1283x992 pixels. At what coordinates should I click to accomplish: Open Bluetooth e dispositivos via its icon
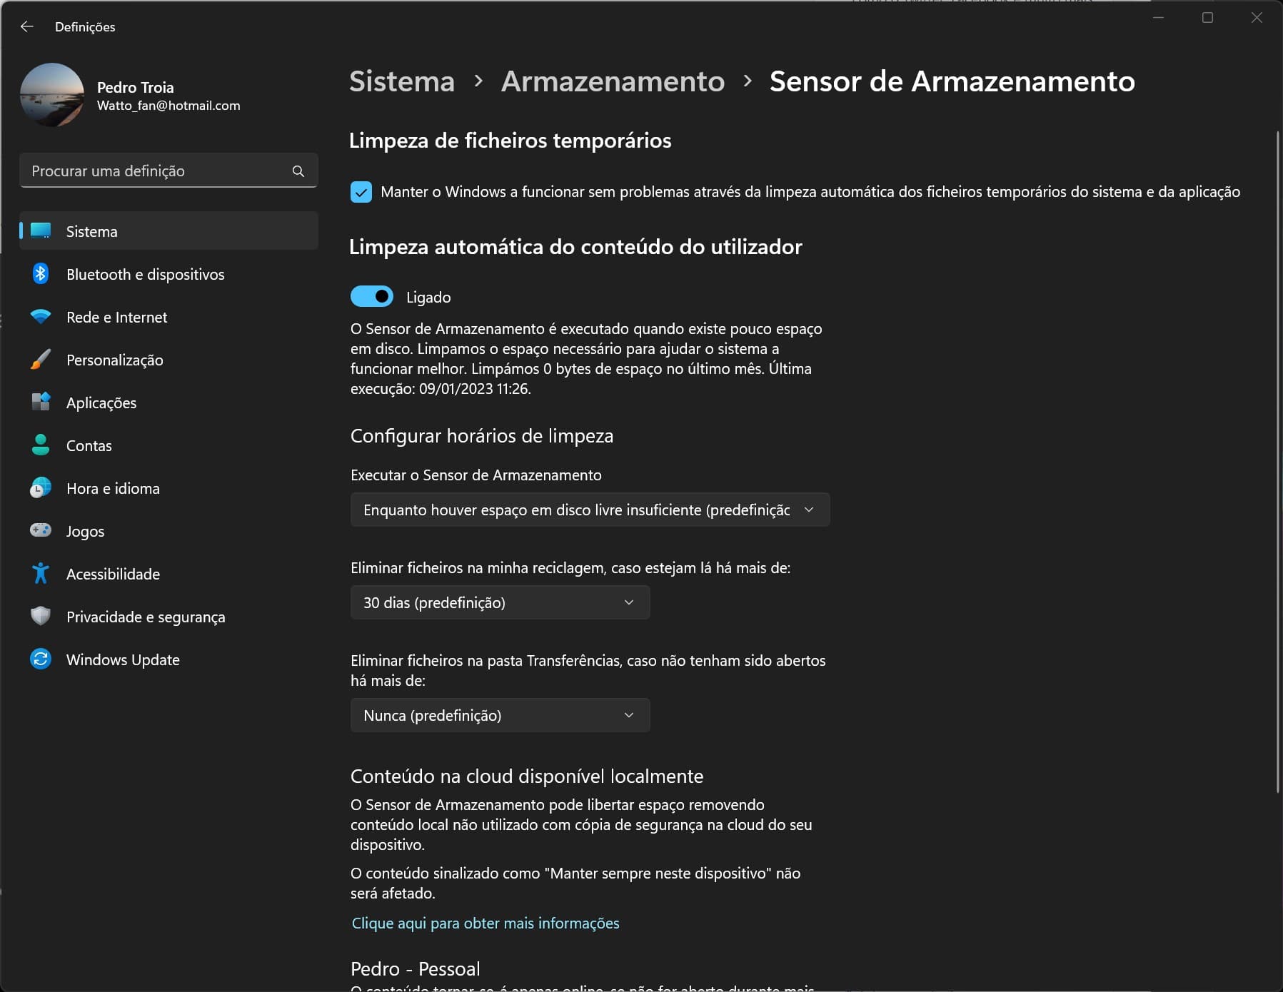(41, 274)
